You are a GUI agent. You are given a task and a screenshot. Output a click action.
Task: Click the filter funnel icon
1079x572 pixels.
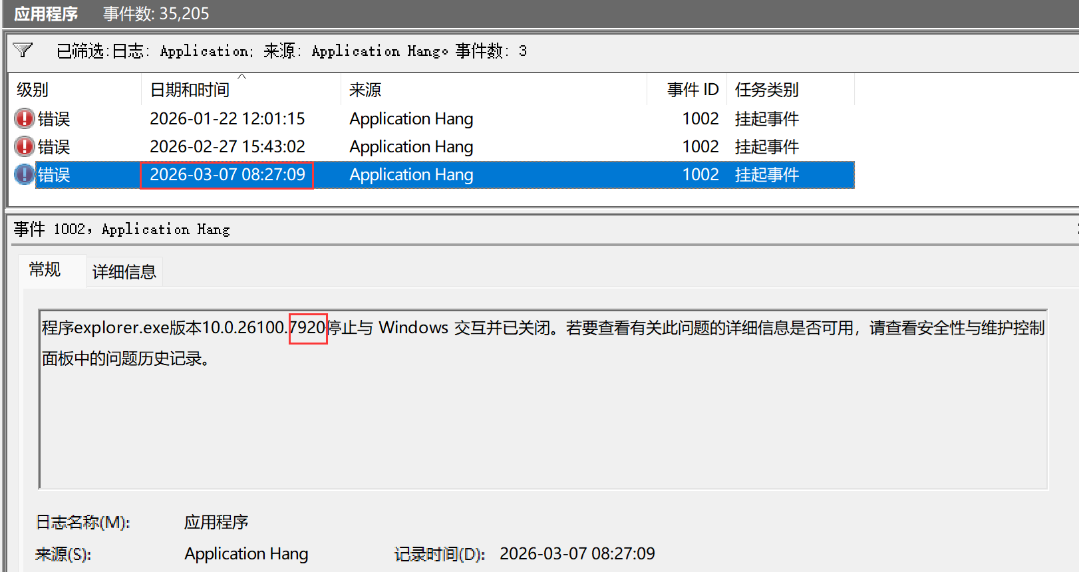click(x=23, y=51)
